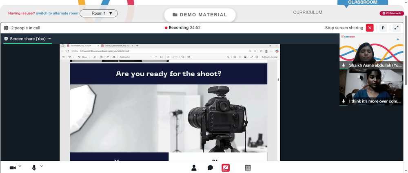Click address bar zoom magnifier icon
The width and height of the screenshot is (408, 173).
pyautogui.click(x=251, y=51)
